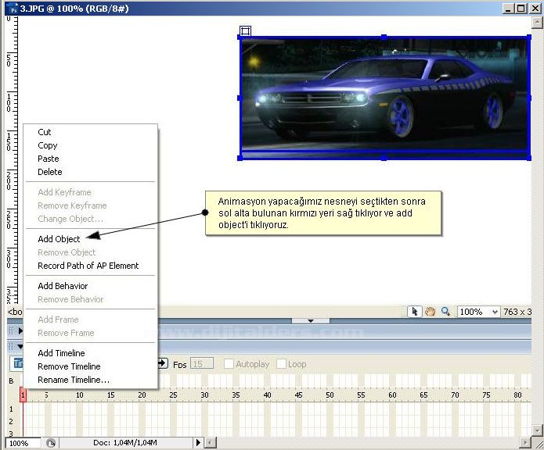This screenshot has height=450, width=544.
Task: Click the bottom-left 100% zoom field
Action: [23, 443]
